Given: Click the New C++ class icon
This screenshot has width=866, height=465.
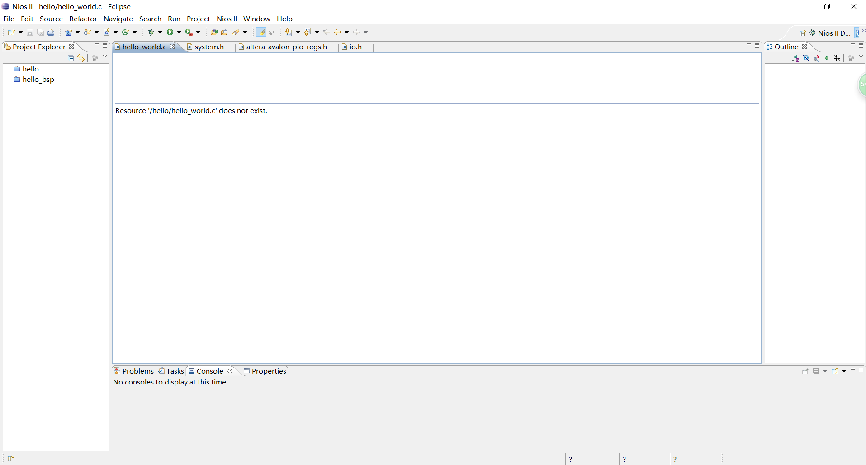Looking at the screenshot, I should point(126,32).
